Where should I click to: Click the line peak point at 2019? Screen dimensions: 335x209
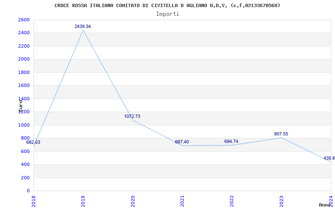pyautogui.click(x=83, y=30)
